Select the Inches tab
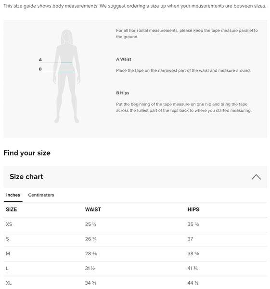Viewport: 270px width, 289px height. [x=13, y=195]
